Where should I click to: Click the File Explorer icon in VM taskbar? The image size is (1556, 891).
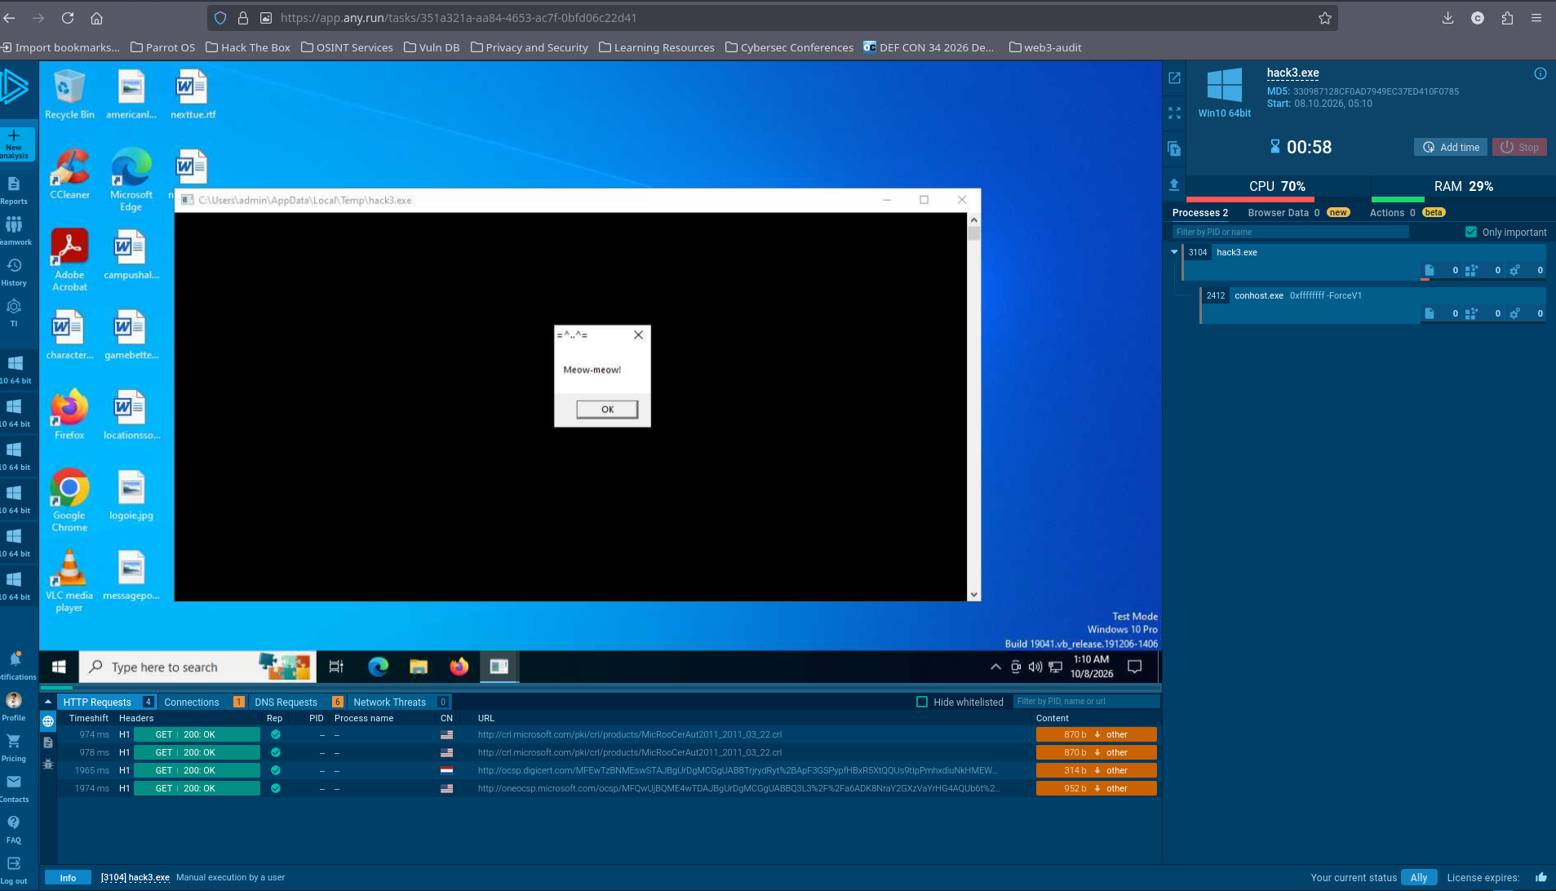(419, 667)
